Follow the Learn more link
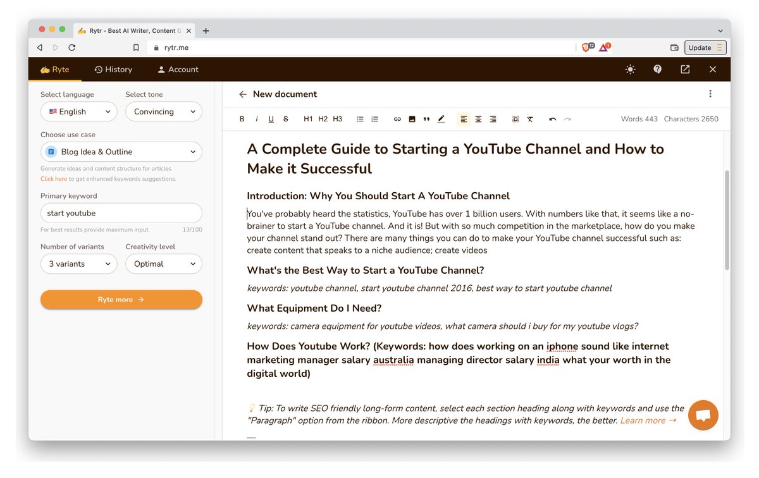759x478 pixels. (648, 420)
